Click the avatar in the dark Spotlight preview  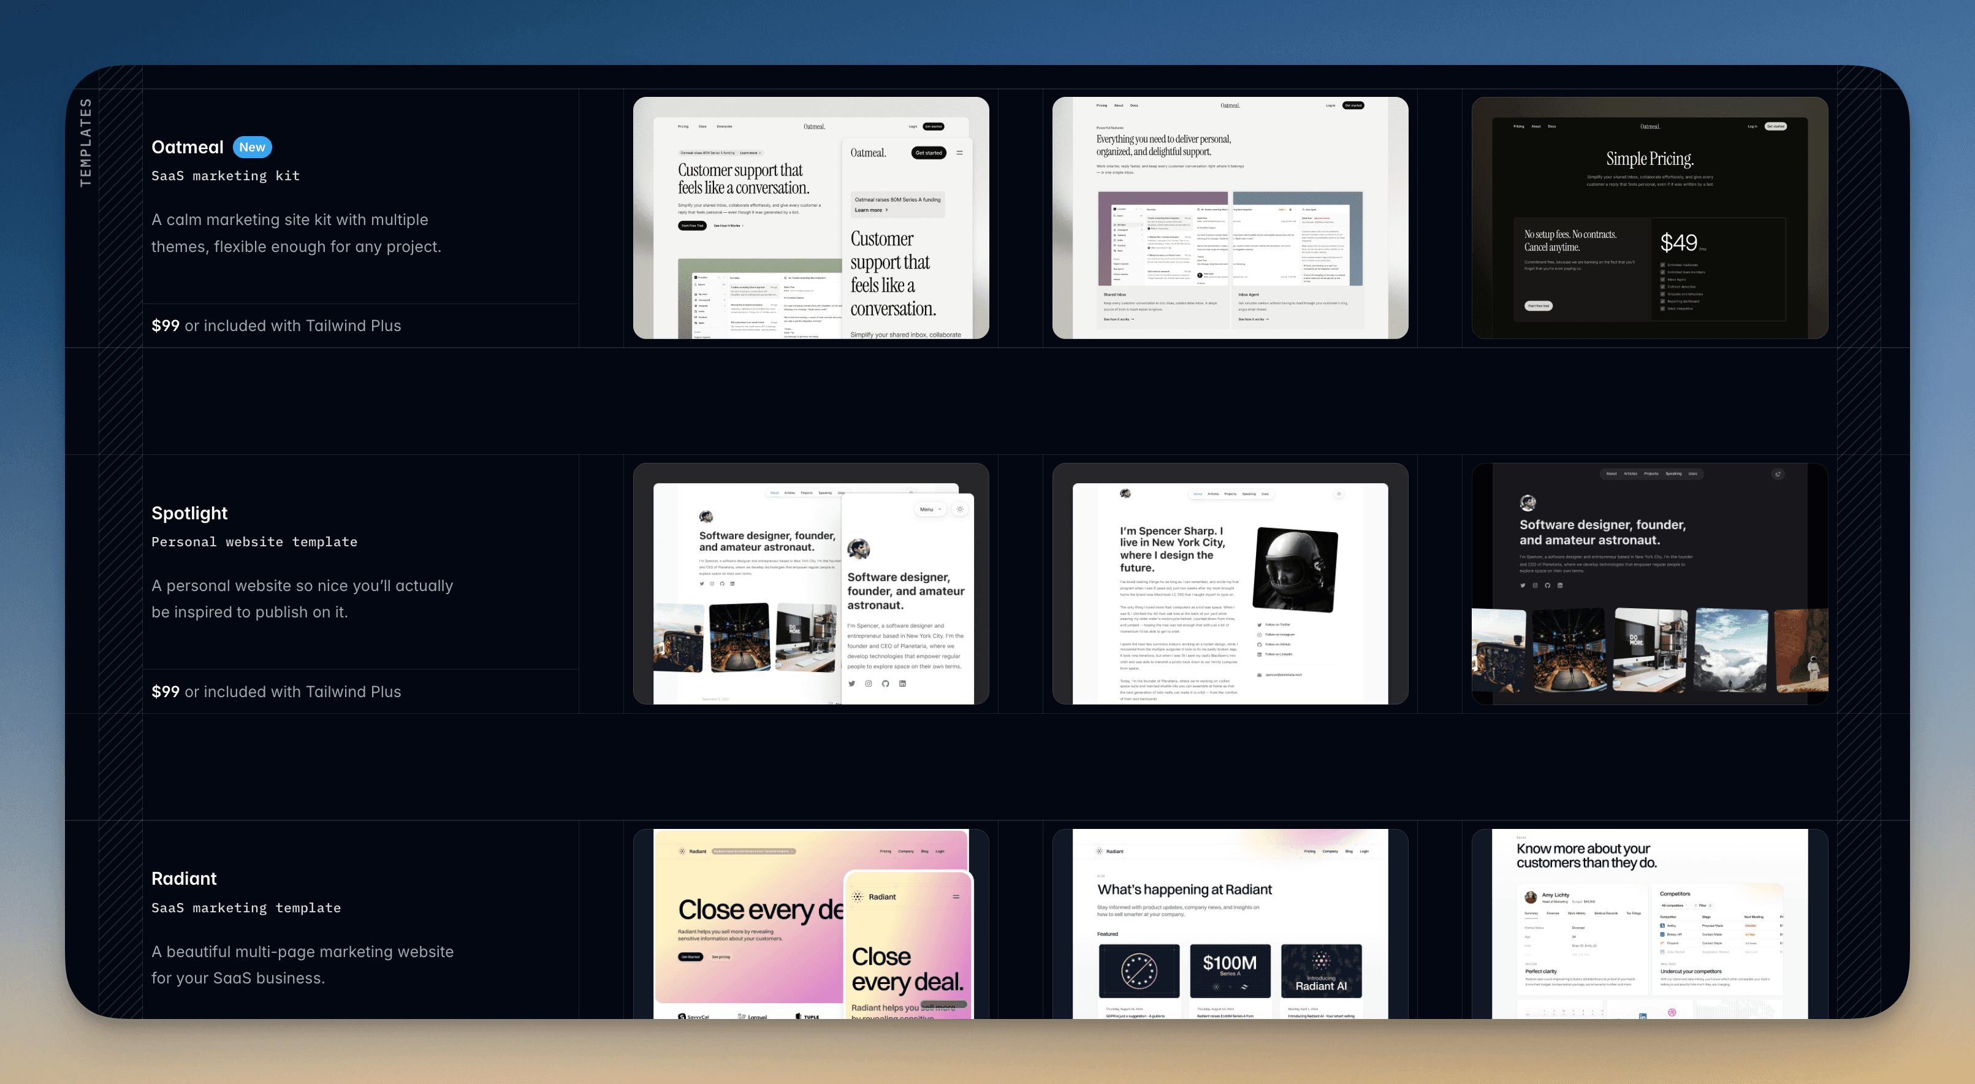[1528, 503]
